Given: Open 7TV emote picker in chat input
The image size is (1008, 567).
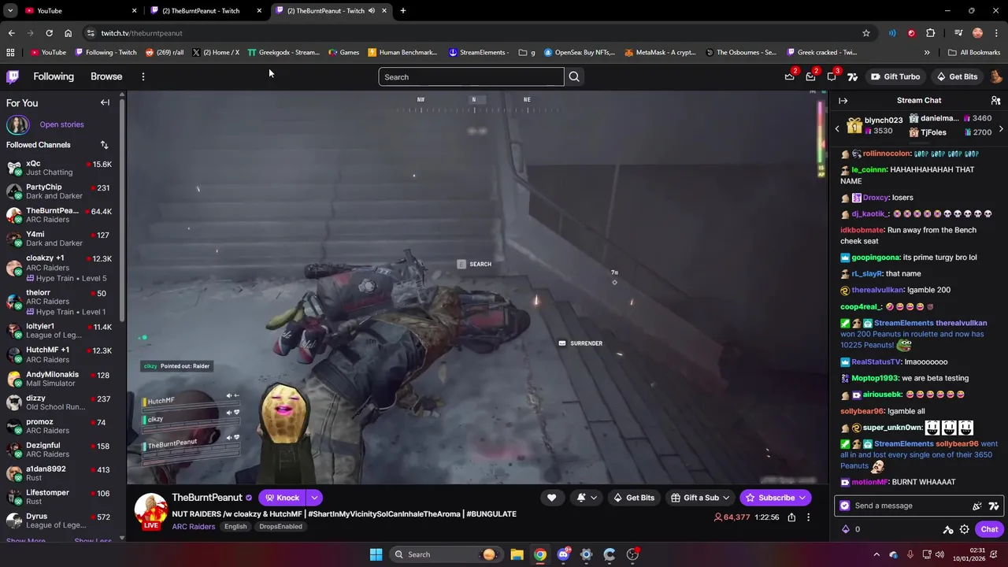Looking at the screenshot, I should tap(994, 506).
